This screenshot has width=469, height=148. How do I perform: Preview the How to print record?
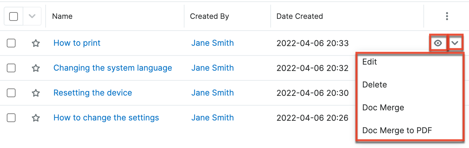[438, 43]
